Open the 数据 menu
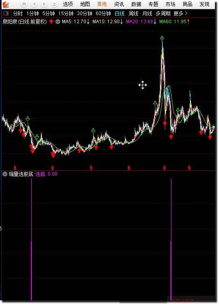The height and width of the screenshot is (304, 219). pos(136,4)
